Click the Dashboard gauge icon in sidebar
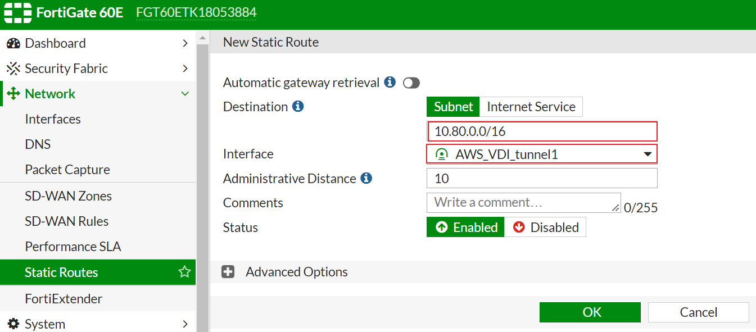 coord(13,43)
